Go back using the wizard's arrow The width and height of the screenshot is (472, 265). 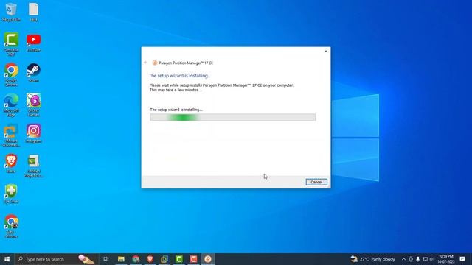pyautogui.click(x=146, y=63)
